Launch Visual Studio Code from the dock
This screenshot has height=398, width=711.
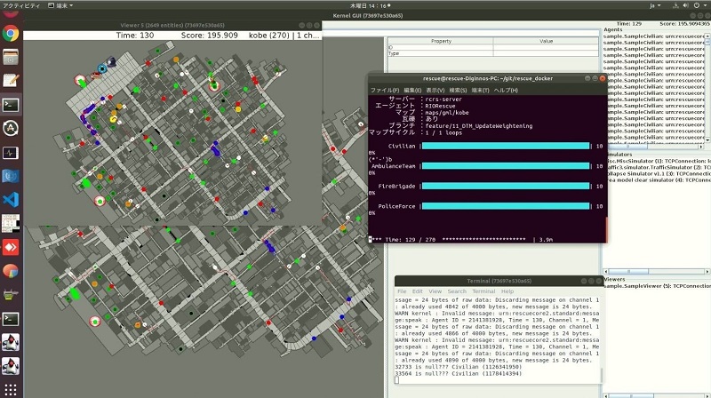click(12, 200)
